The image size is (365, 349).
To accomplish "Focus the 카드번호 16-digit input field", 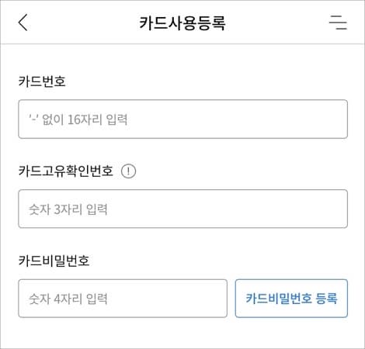I will coord(182,119).
